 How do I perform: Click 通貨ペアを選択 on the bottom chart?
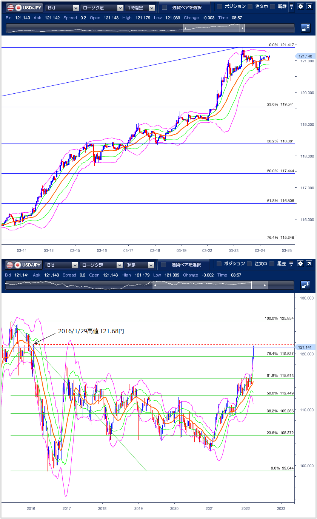[182, 265]
